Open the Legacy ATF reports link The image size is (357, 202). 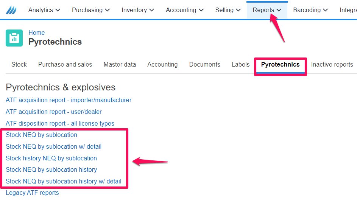tap(32, 193)
